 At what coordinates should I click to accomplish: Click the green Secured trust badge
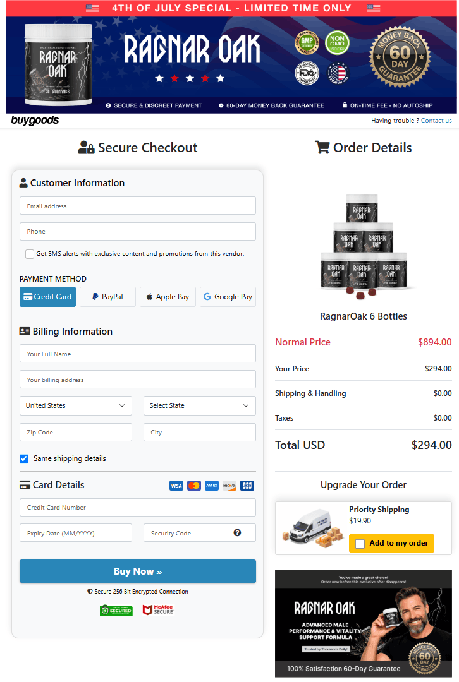tap(116, 610)
